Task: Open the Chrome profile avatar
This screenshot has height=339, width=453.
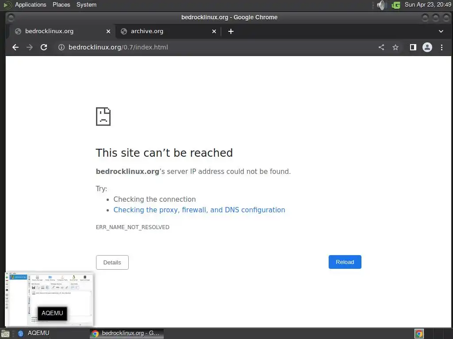Action: (x=427, y=47)
